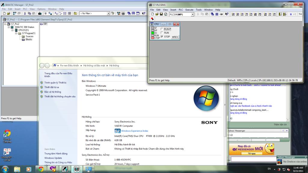Open PLCSIM(MPI) connection dropdown
308x173 pixels.
192,14
